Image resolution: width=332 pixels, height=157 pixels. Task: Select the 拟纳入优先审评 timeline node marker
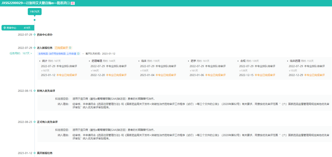pyautogui.click(x=35, y=91)
